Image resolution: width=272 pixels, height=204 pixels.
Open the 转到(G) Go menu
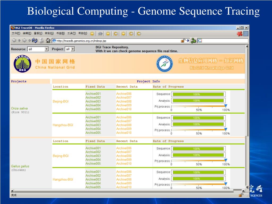coord(49,33)
